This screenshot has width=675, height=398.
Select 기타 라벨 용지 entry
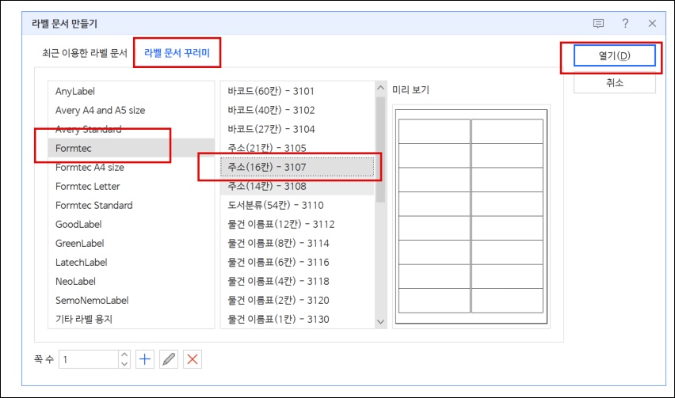[132, 319]
